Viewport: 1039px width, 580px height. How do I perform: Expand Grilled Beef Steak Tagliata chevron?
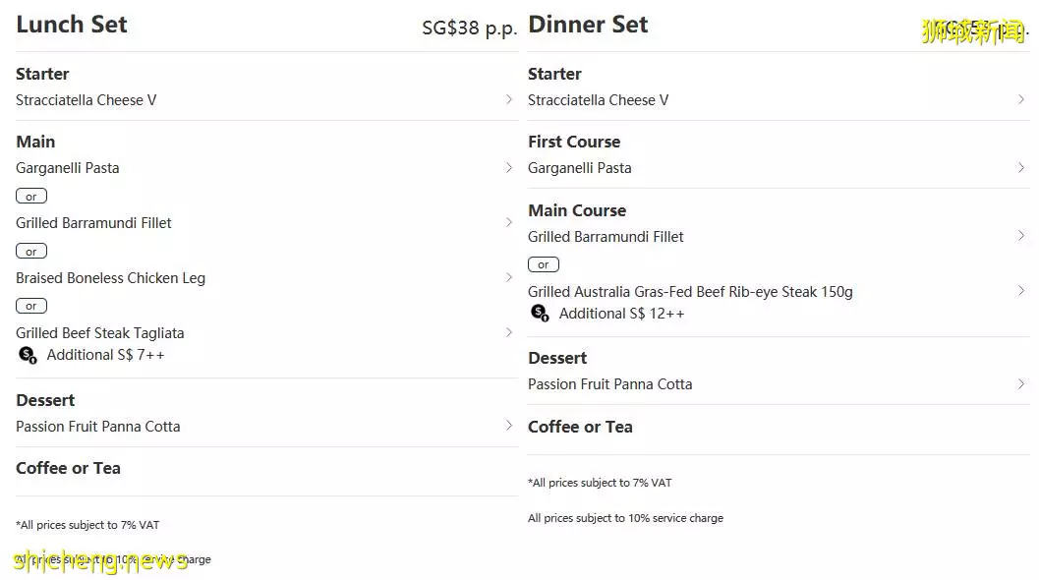pyautogui.click(x=508, y=332)
